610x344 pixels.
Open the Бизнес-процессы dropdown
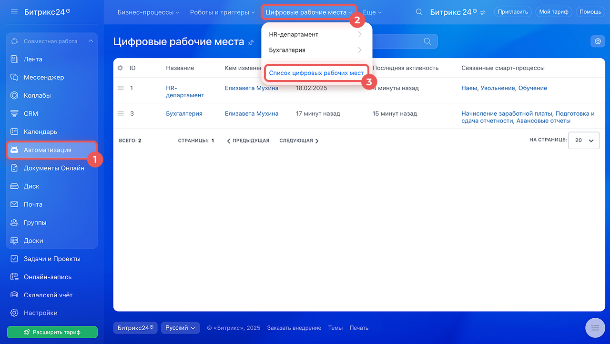pyautogui.click(x=148, y=12)
